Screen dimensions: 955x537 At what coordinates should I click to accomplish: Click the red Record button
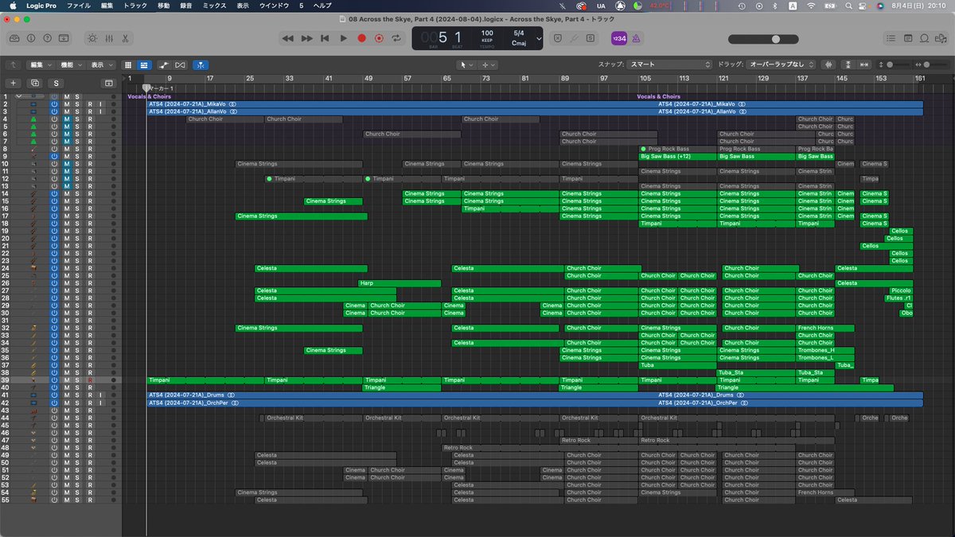361,38
